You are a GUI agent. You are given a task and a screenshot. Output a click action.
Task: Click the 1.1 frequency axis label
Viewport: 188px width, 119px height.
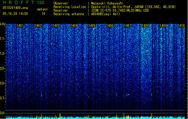tap(3, 39)
